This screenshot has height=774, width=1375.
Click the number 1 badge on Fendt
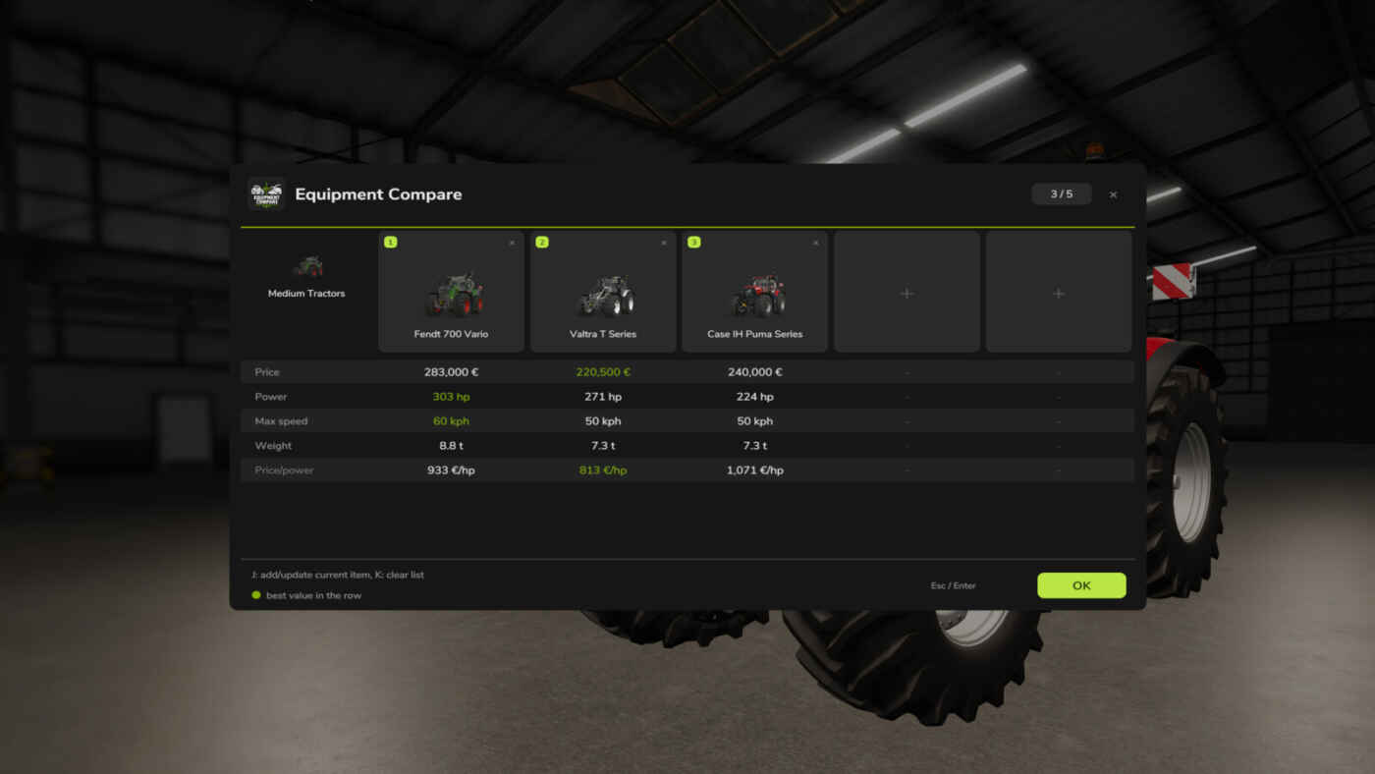pos(390,242)
